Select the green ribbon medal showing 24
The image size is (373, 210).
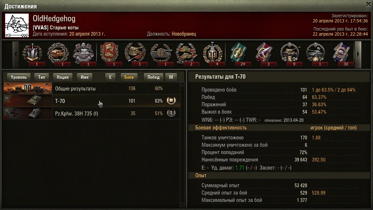pos(238,53)
